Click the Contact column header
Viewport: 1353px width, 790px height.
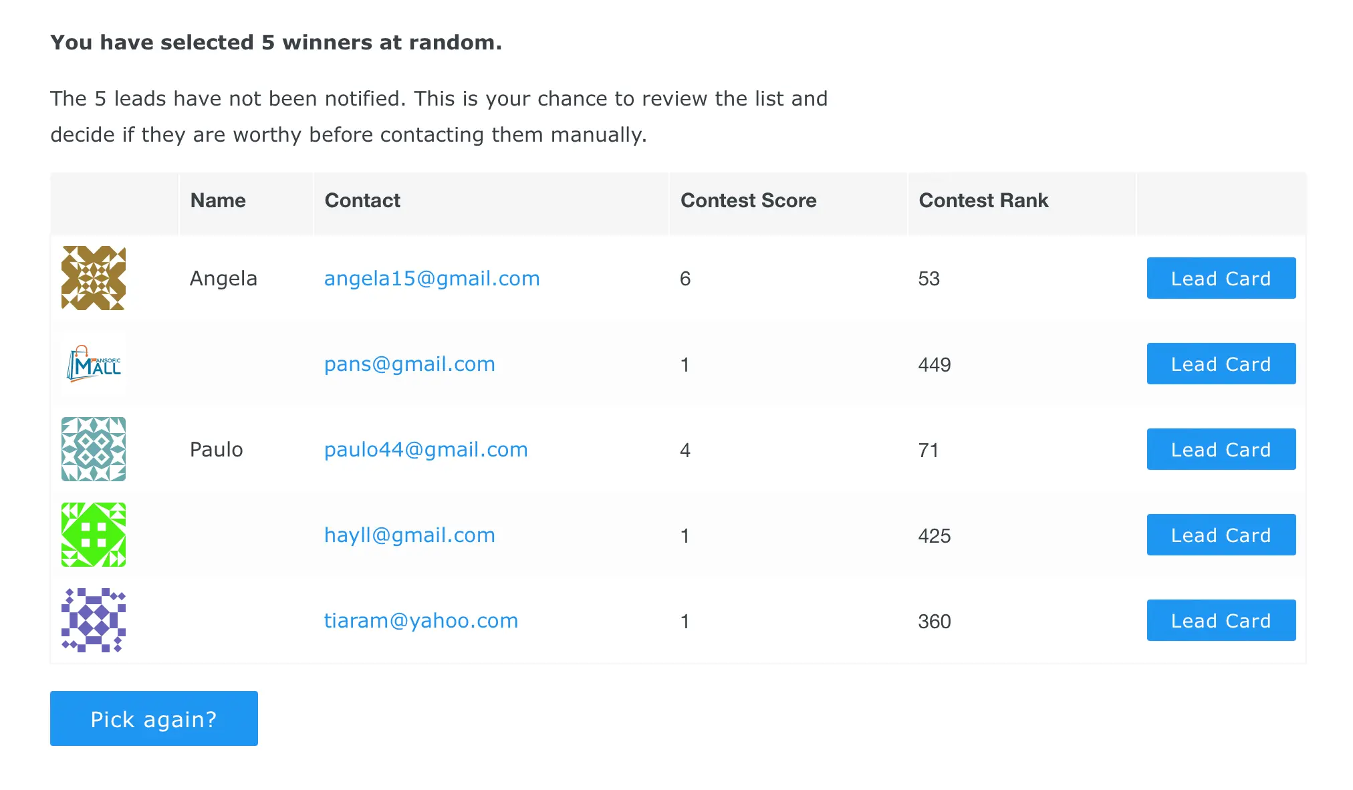point(362,201)
